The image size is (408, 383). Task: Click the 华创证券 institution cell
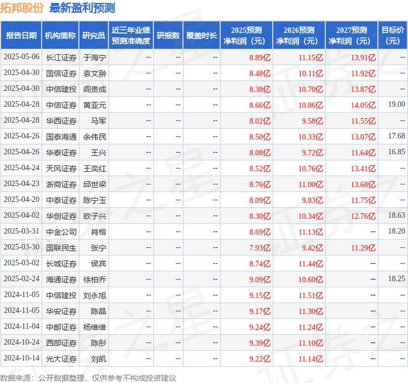(61, 216)
